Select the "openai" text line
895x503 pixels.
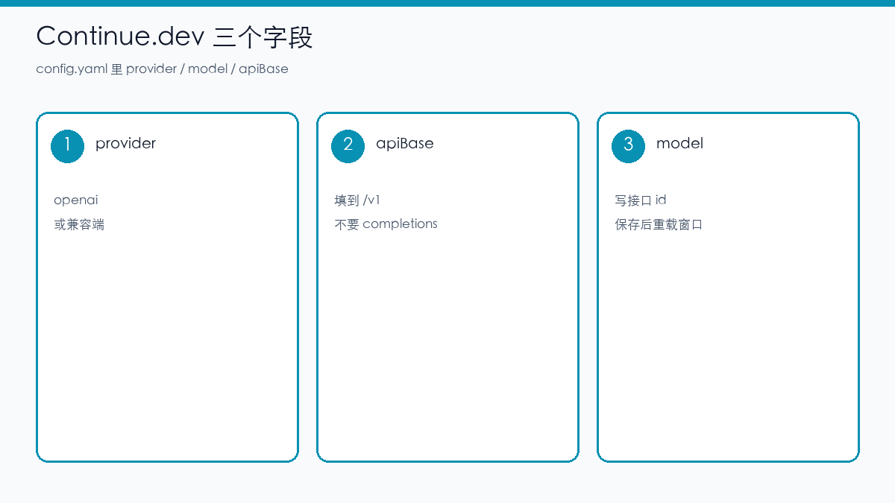(x=76, y=200)
